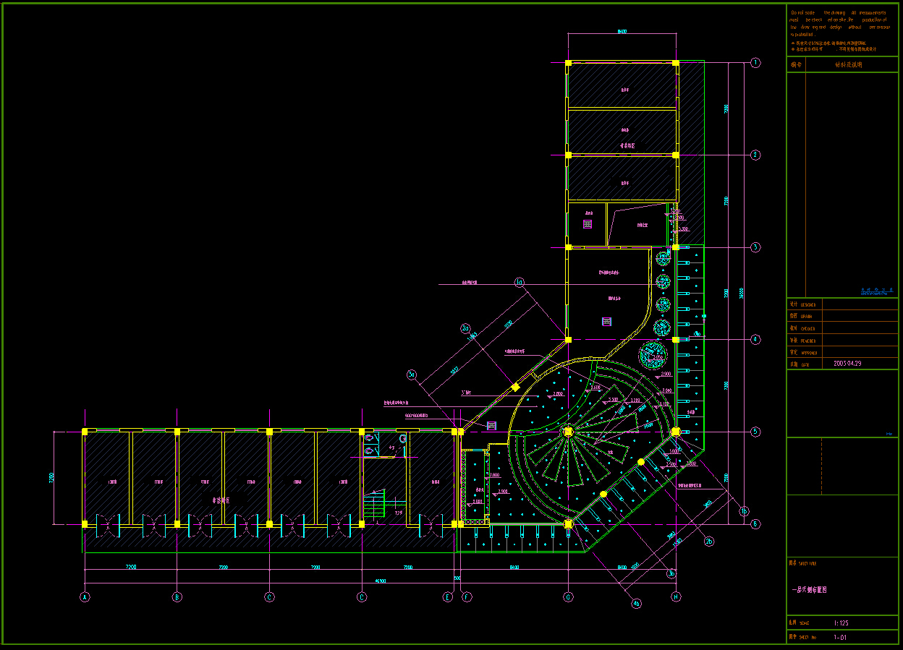Click the staircase symbol in left wing
Screen dimensions: 903x650
click(x=373, y=504)
